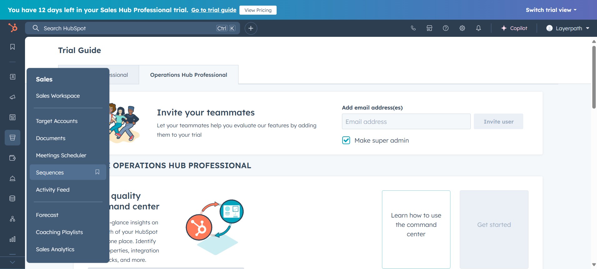Click the HubSpot sync cycle illustration
The width and height of the screenshot is (597, 269).
point(214,227)
